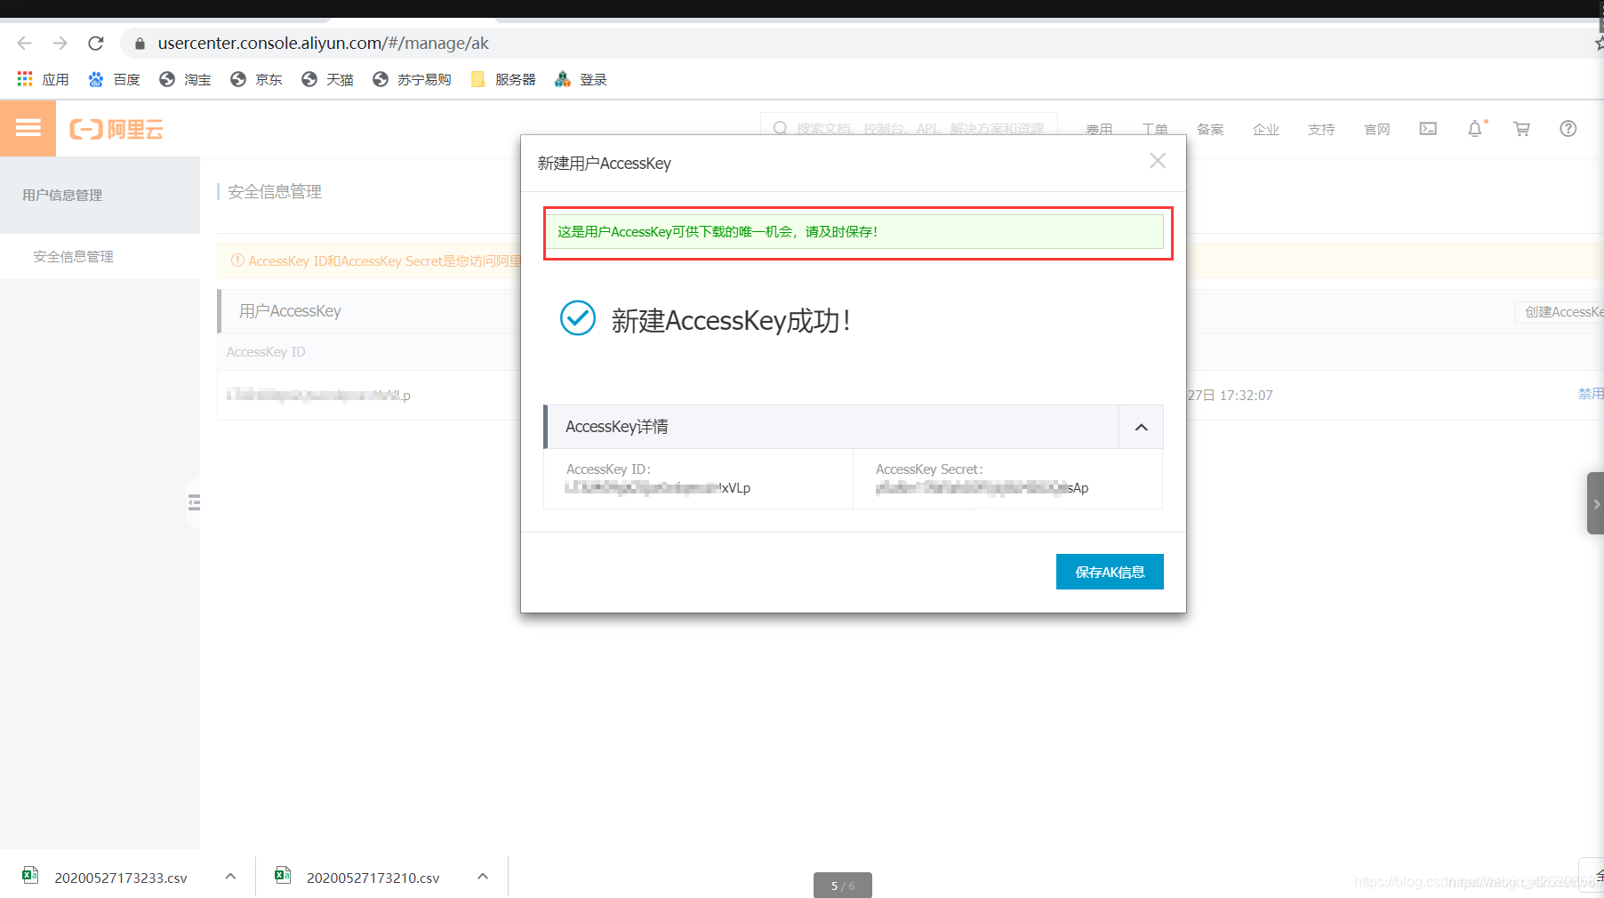Click the AccessKey ID value in dialog

pyautogui.click(x=658, y=487)
